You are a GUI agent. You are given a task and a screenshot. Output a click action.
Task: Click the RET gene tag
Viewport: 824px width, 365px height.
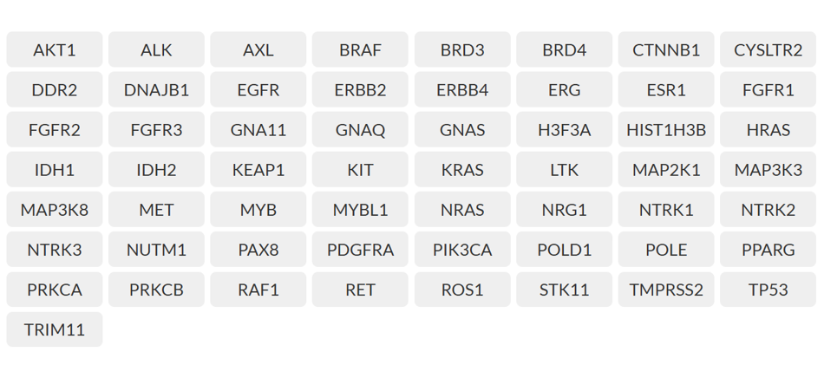tap(360, 290)
